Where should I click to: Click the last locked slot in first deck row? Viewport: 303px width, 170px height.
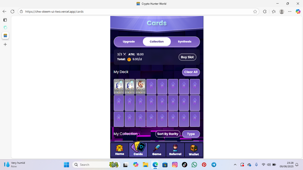[195, 86]
